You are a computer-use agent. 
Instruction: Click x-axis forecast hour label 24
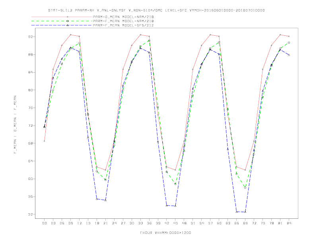(x=114, y=223)
